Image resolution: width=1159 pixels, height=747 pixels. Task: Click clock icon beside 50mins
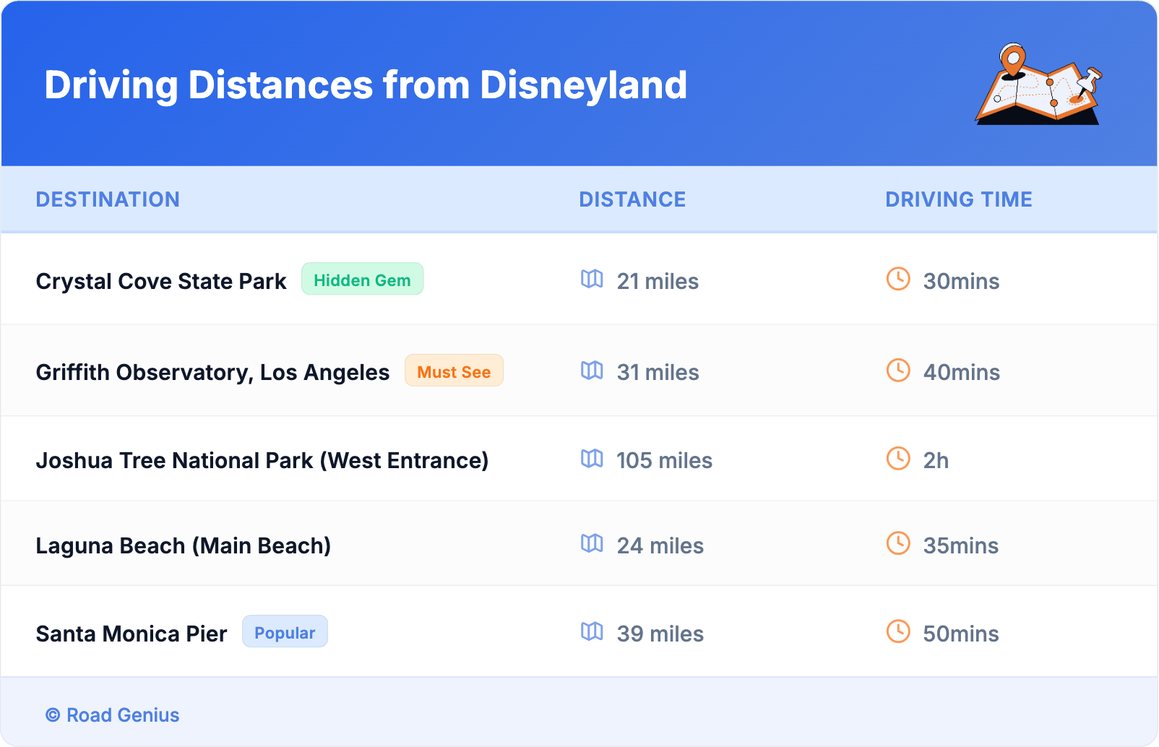pos(898,631)
